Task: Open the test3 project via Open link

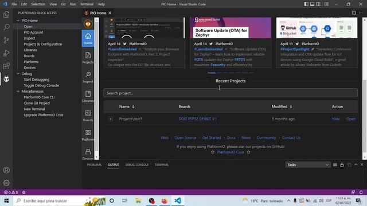Action: (x=350, y=119)
